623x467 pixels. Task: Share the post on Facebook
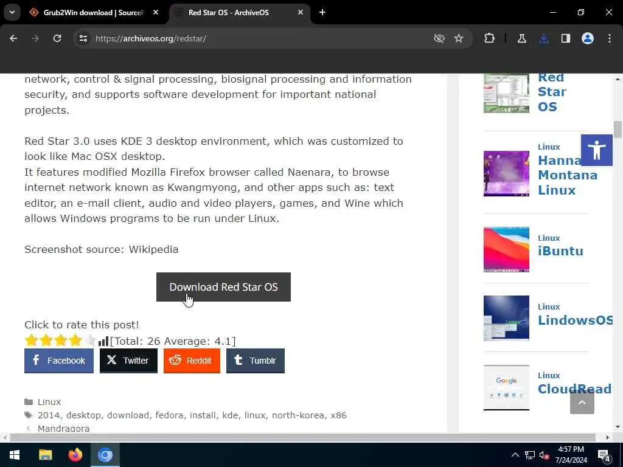pyautogui.click(x=59, y=361)
